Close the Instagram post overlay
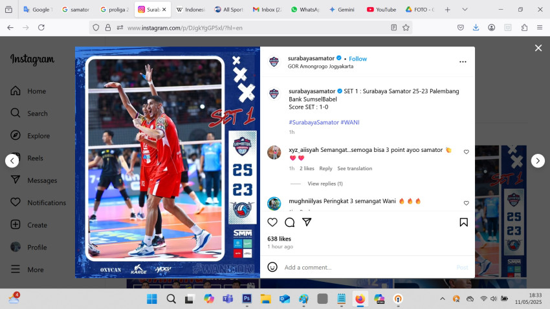This screenshot has width=550, height=309. tap(538, 48)
